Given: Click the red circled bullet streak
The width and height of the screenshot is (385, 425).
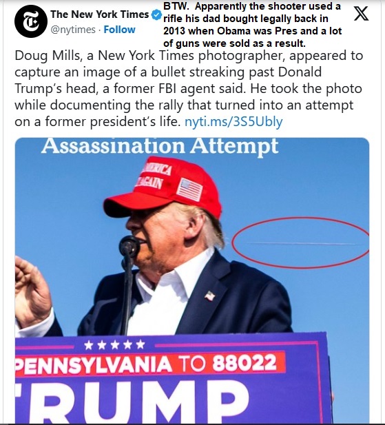Looking at the screenshot, I should click(x=300, y=243).
